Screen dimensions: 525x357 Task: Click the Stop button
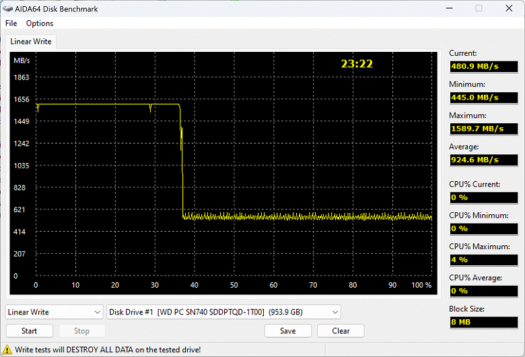[81, 331]
